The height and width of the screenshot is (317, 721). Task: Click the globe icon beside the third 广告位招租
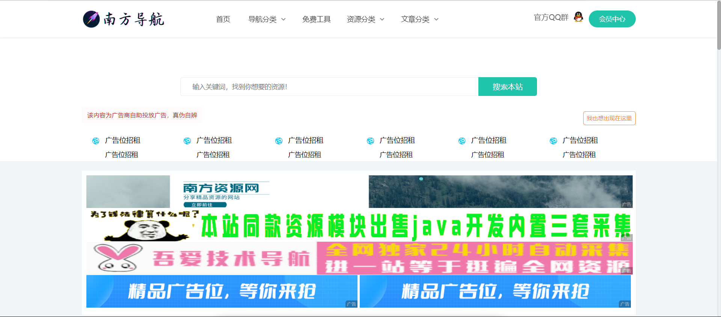point(279,141)
